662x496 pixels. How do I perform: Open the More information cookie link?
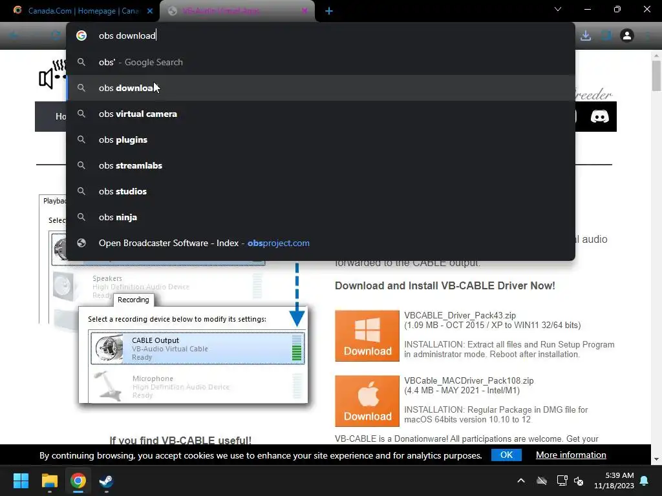(x=571, y=455)
